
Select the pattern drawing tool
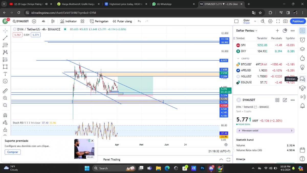click(5, 52)
